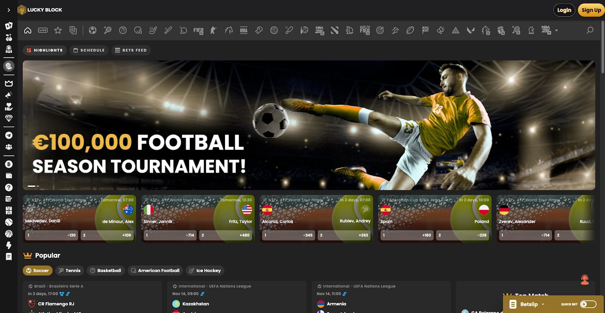Select the darts target icon
The width and height of the screenshot is (605, 313).
point(380,30)
